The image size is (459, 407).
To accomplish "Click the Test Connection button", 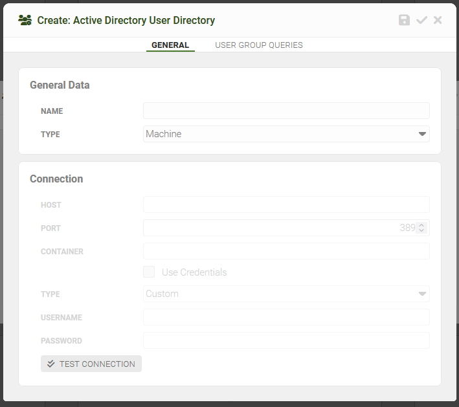I will point(91,364).
